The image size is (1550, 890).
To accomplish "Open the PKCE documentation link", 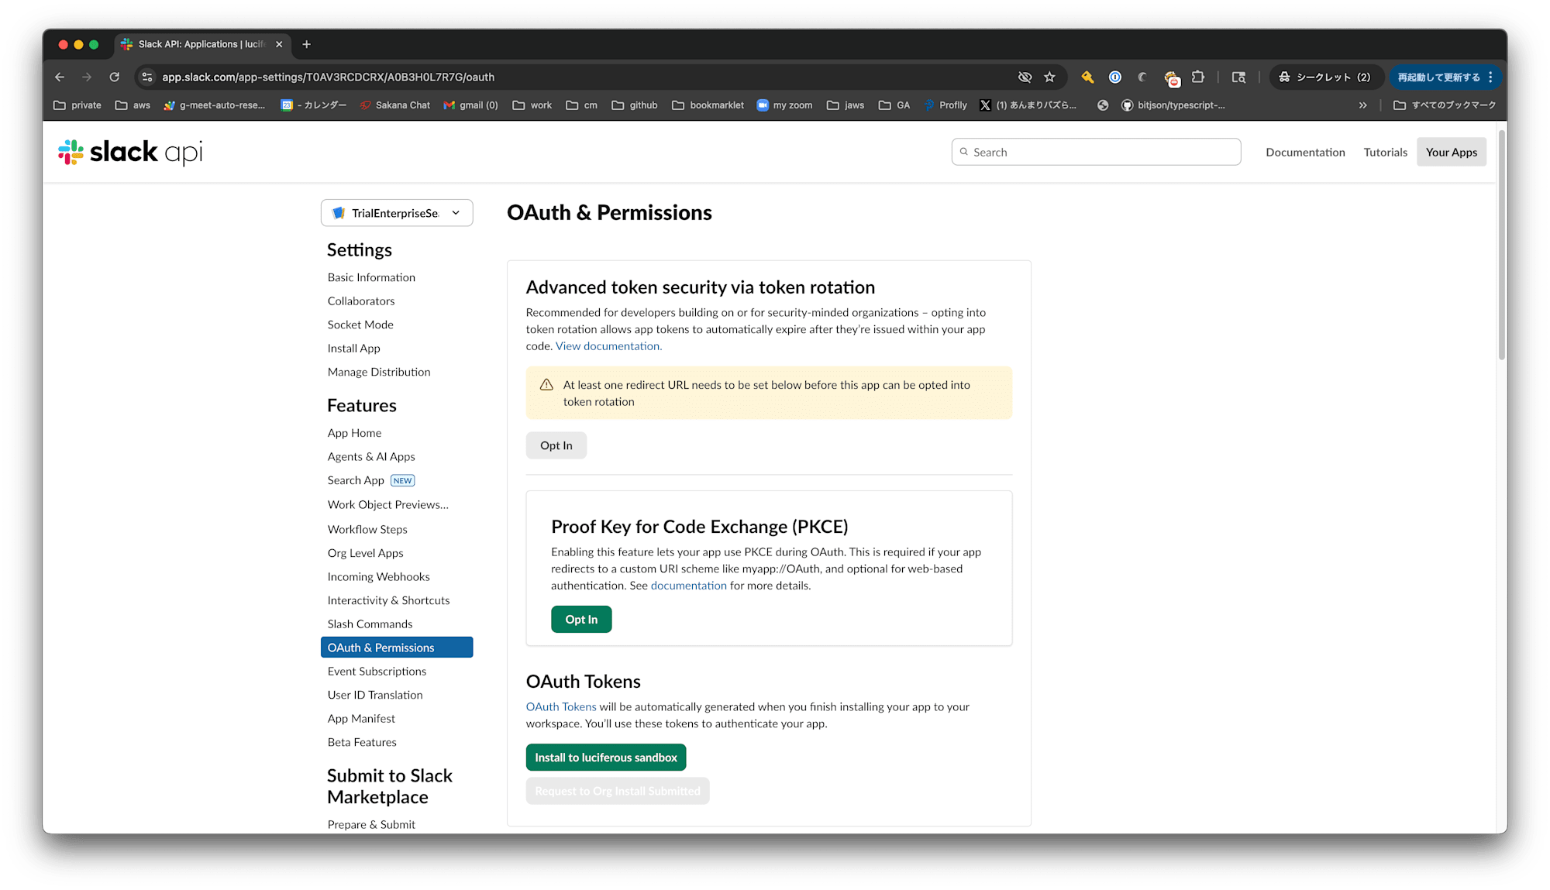I will click(x=689, y=586).
